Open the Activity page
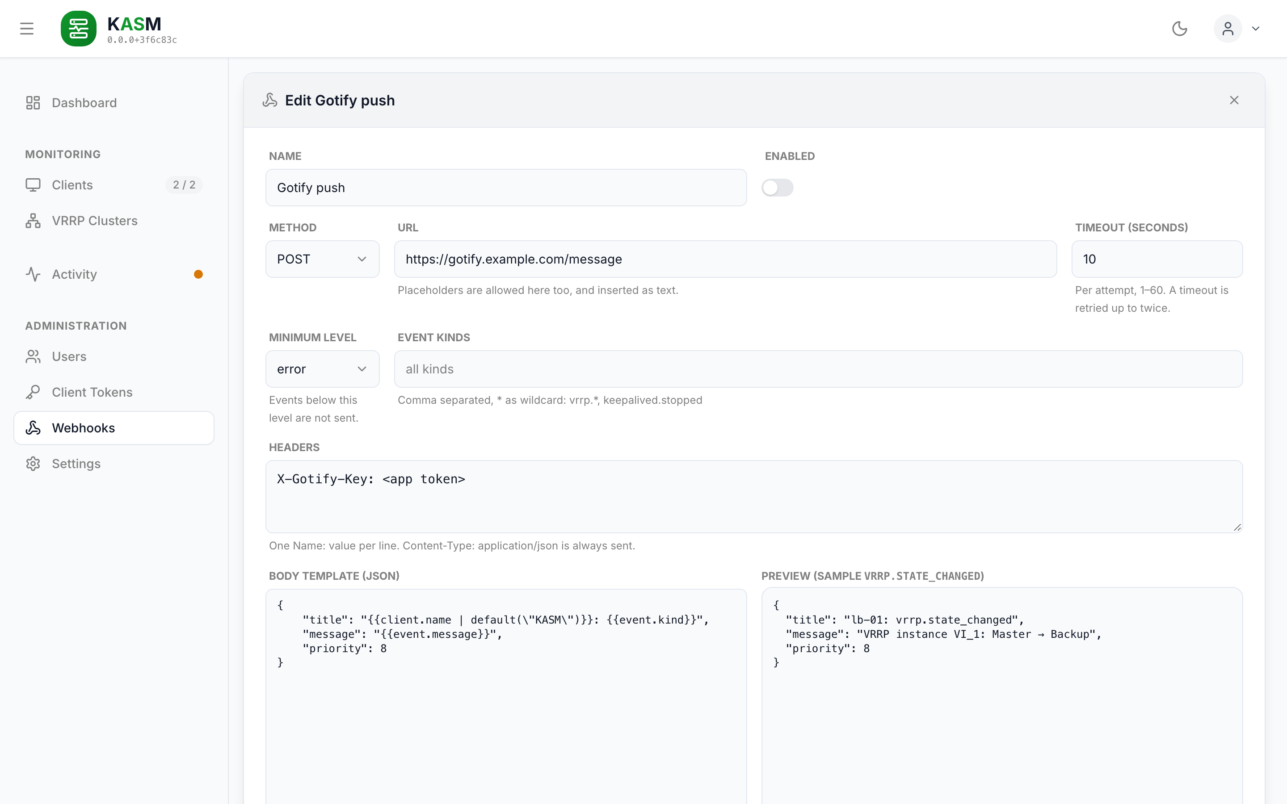 point(114,274)
